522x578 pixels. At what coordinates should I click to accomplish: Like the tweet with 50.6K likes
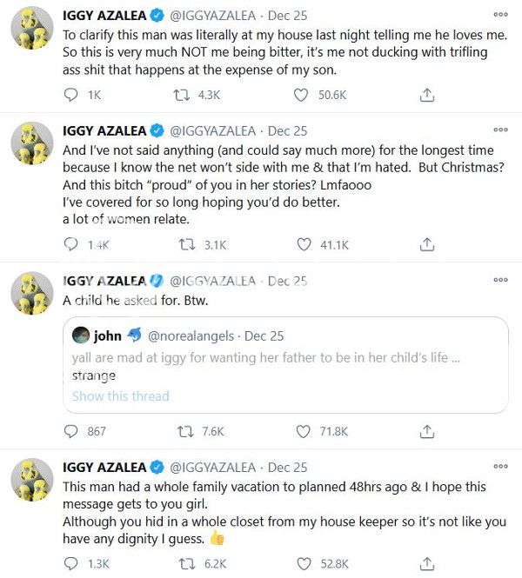pyautogui.click(x=304, y=96)
